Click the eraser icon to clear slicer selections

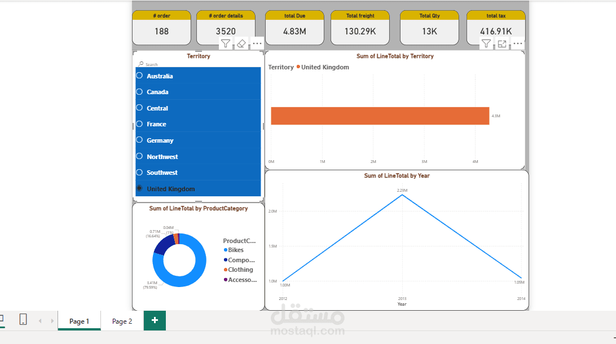pyautogui.click(x=241, y=43)
